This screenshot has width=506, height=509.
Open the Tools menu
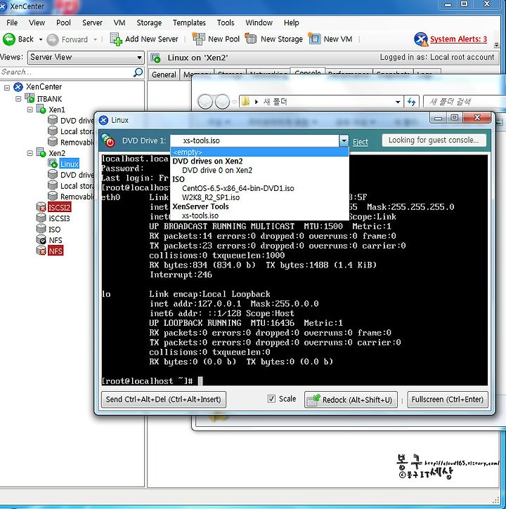pos(226,22)
